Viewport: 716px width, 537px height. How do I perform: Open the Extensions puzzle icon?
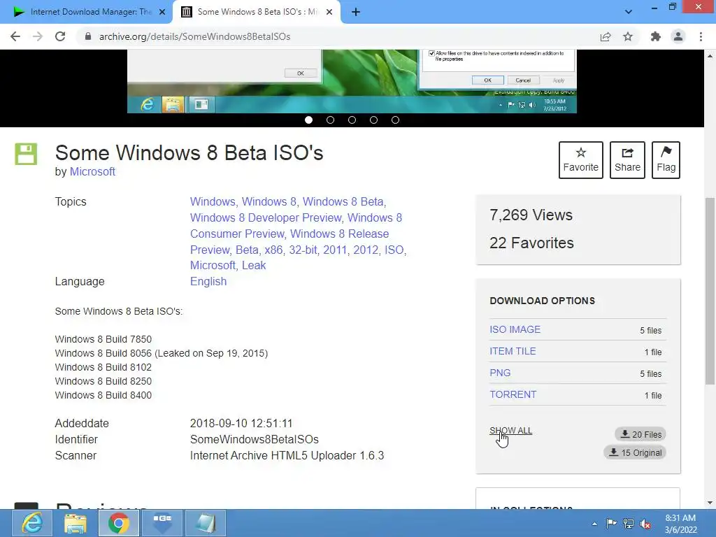[x=656, y=36]
